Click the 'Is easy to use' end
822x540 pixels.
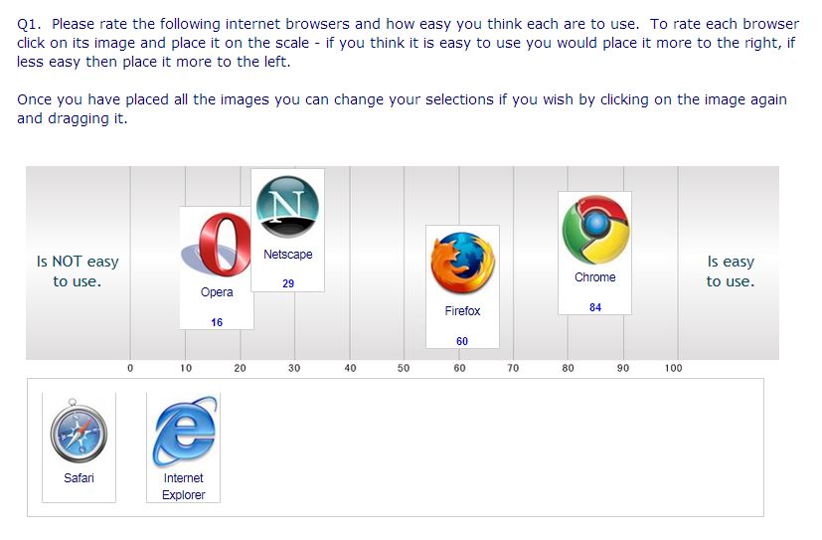coord(731,271)
